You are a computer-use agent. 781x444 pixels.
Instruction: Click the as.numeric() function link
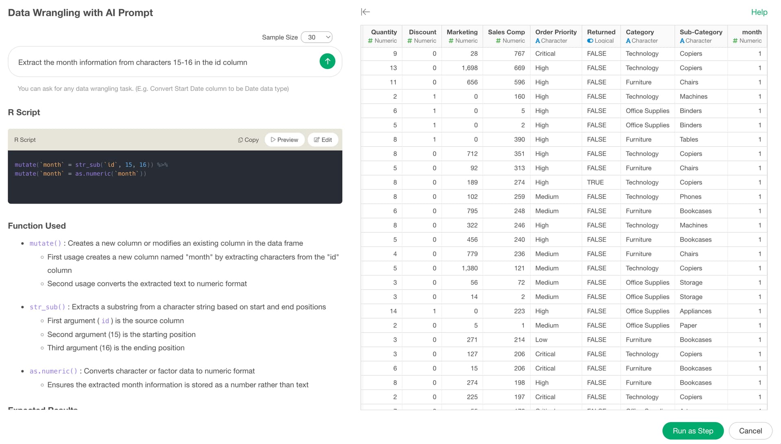tap(53, 371)
